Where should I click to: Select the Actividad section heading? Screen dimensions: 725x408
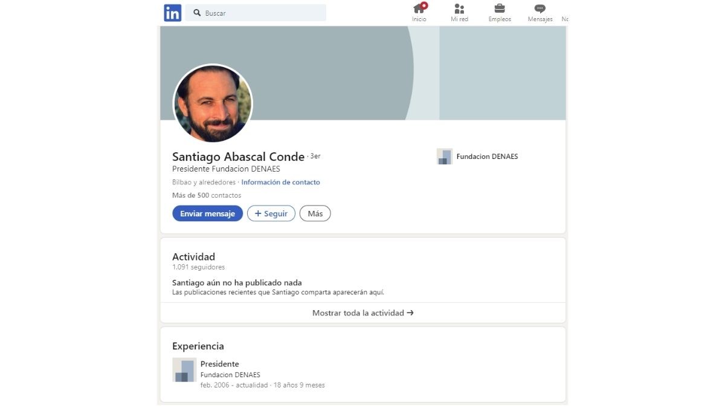(193, 256)
